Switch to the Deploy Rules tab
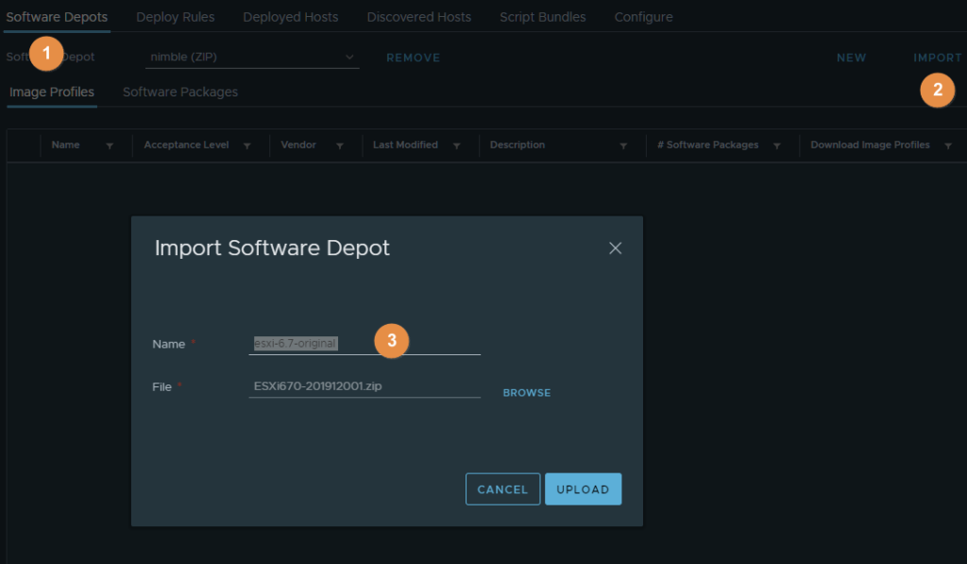967x564 pixels. coord(175,17)
